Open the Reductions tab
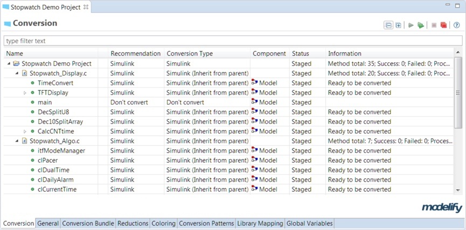Viewport: 466px width, 230px height. (133, 224)
